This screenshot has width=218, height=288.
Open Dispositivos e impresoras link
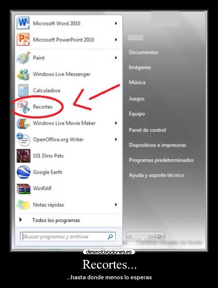coord(157,145)
